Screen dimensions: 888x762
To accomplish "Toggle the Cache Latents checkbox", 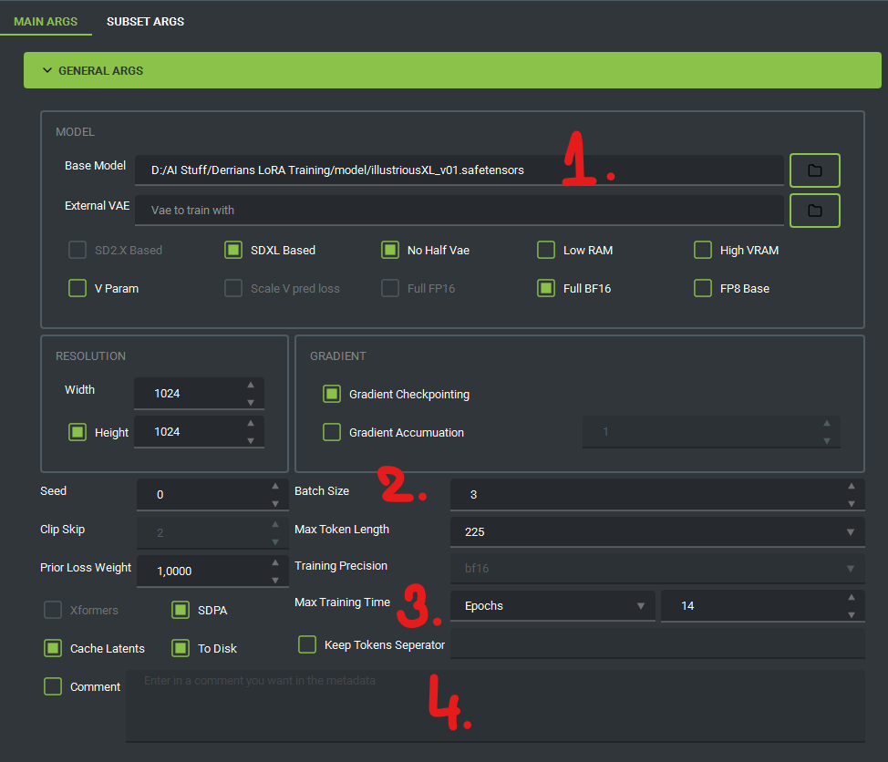I will tap(53, 648).
